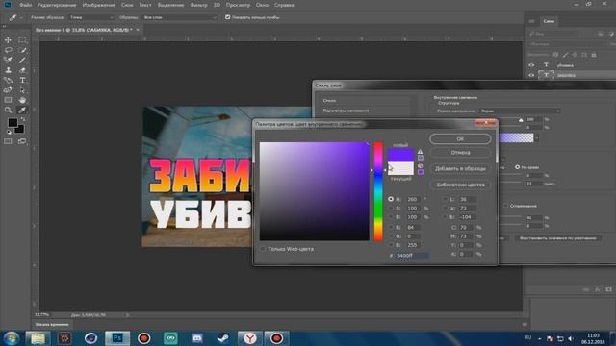Click lock transparent pixels icon in Layers
Screen dimensions: 616x346
tap(555, 55)
